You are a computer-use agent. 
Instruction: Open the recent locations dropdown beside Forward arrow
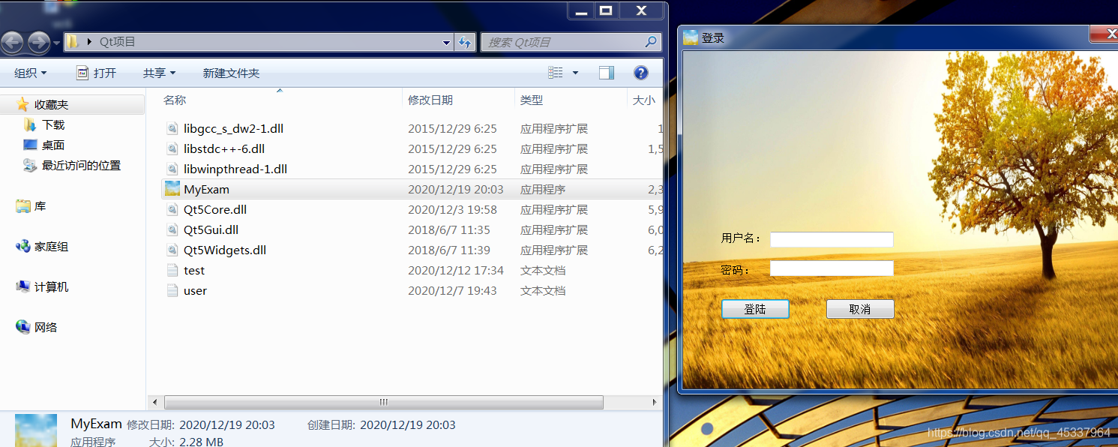pyautogui.click(x=56, y=43)
